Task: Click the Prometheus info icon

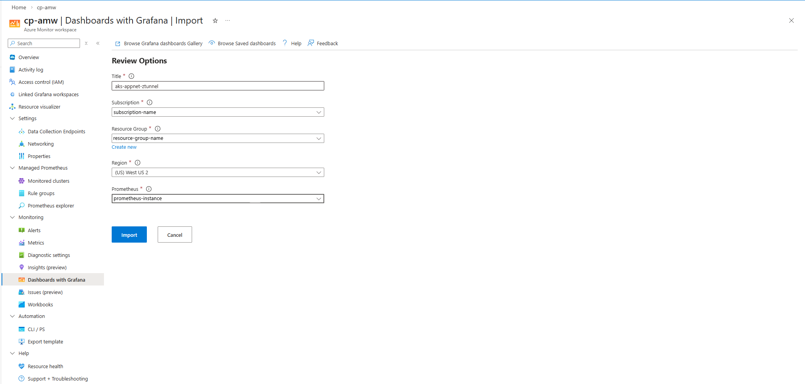Action: click(x=149, y=189)
